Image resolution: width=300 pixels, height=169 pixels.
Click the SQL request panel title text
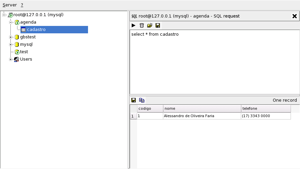pyautogui.click(x=189, y=16)
